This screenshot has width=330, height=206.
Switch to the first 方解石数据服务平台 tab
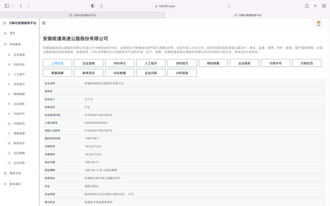click(82, 15)
